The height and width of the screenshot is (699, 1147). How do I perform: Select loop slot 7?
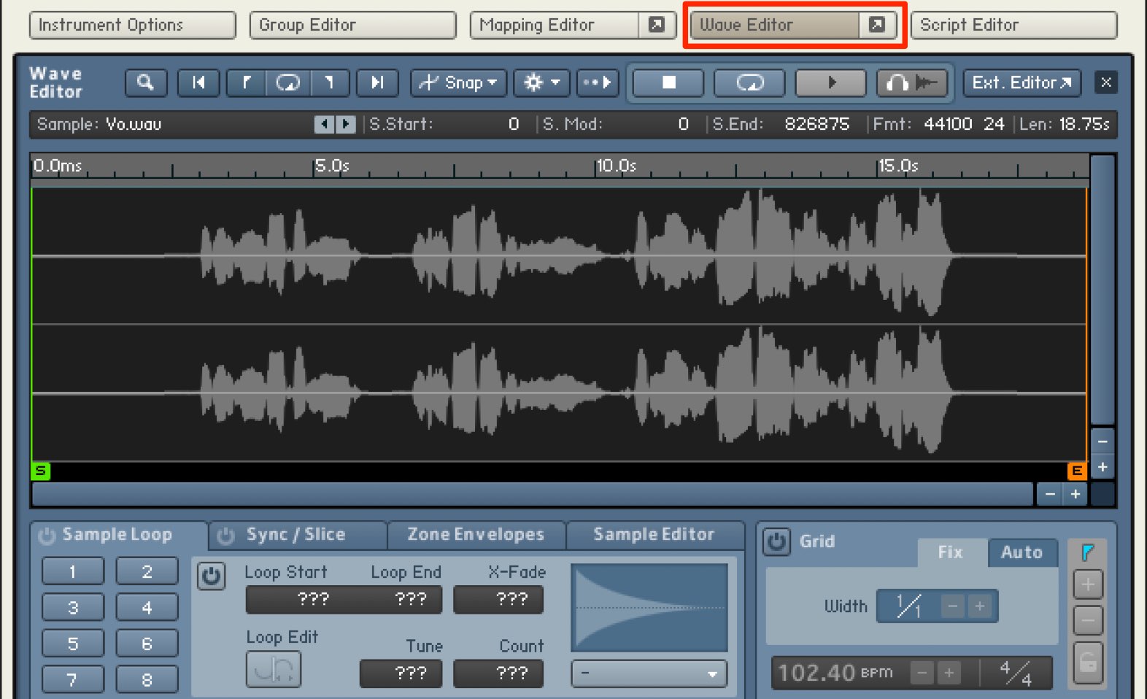click(x=73, y=679)
